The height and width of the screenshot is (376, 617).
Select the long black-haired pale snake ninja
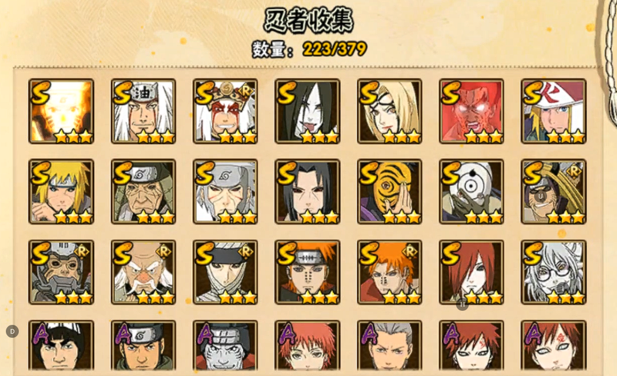tap(307, 111)
